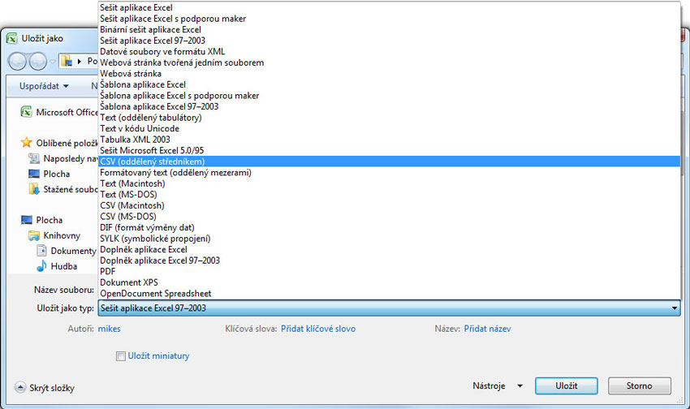
Task: Enable the Uložit miniatury checkbox
Action: click(x=121, y=356)
